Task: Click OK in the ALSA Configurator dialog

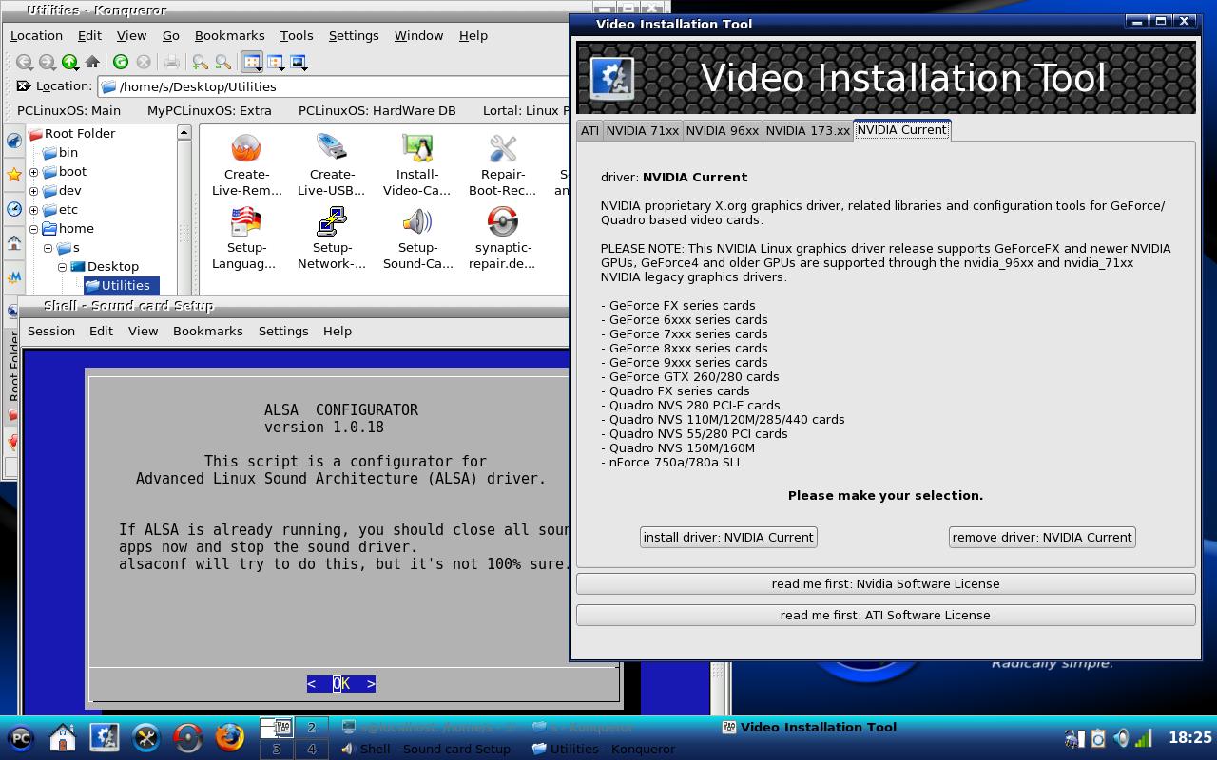Action: pyautogui.click(x=341, y=683)
